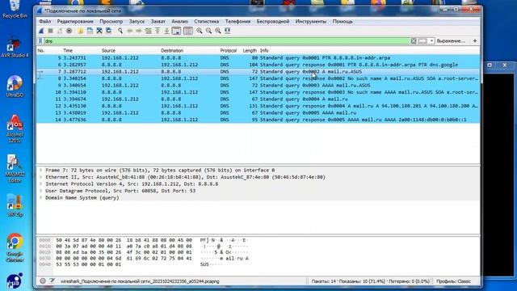The width and height of the screenshot is (517, 291).
Task: Expand Internet Protocol Version 4 row
Action: pyautogui.click(x=41, y=184)
